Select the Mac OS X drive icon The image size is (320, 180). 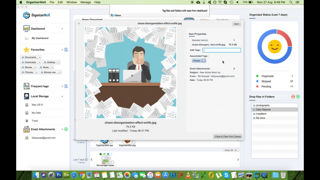pos(27,105)
